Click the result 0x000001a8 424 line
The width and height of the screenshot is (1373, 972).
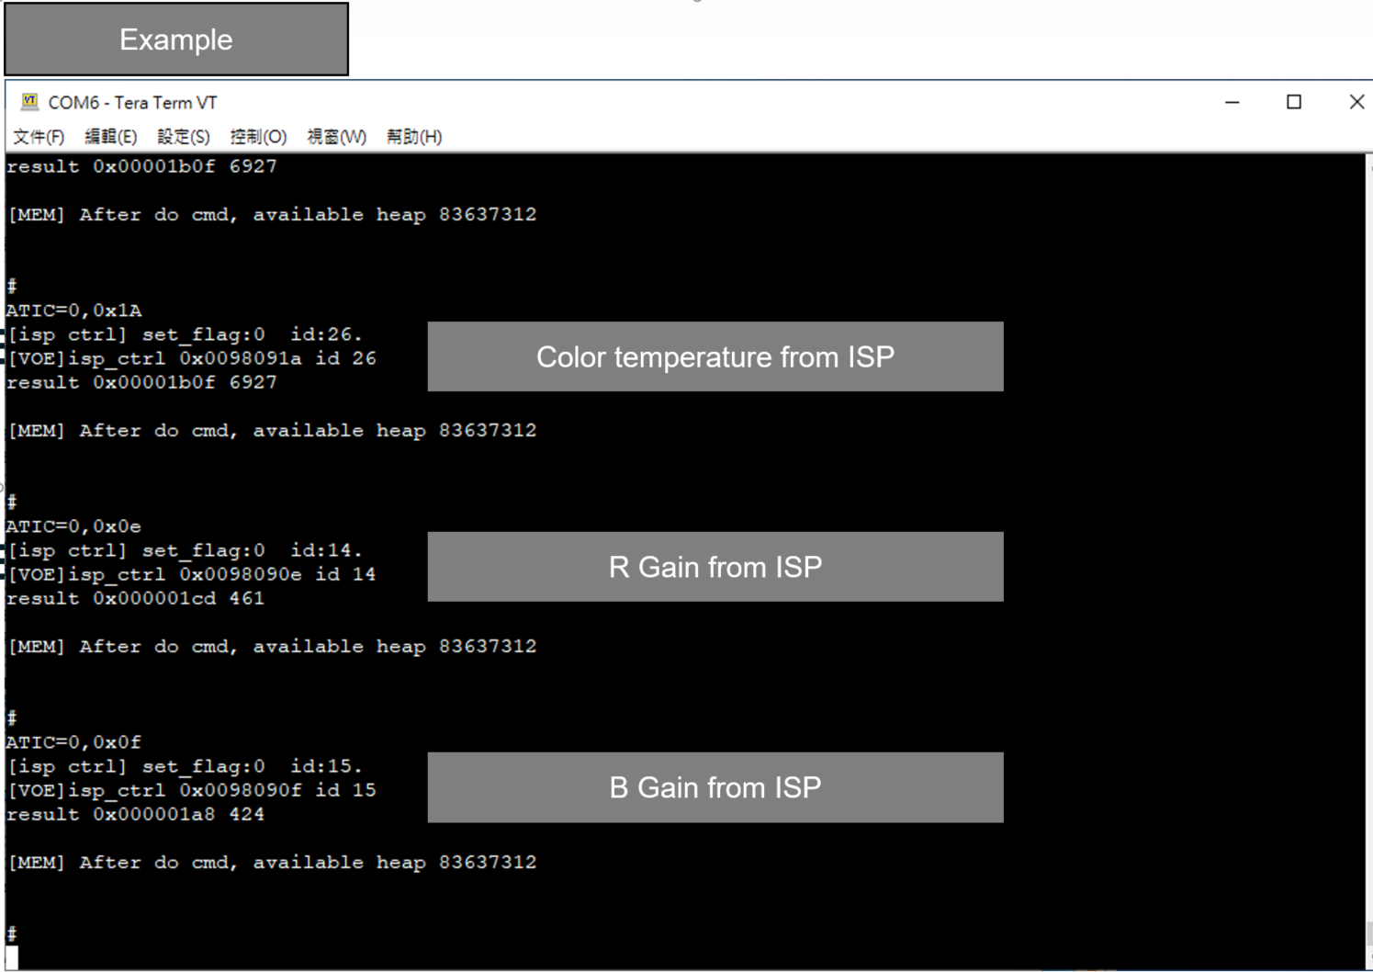(135, 814)
